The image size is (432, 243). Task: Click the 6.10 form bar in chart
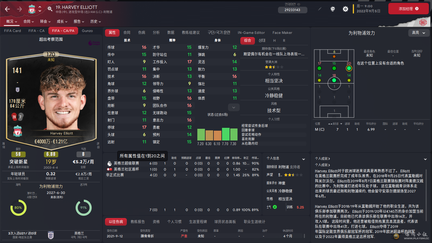[217, 136]
